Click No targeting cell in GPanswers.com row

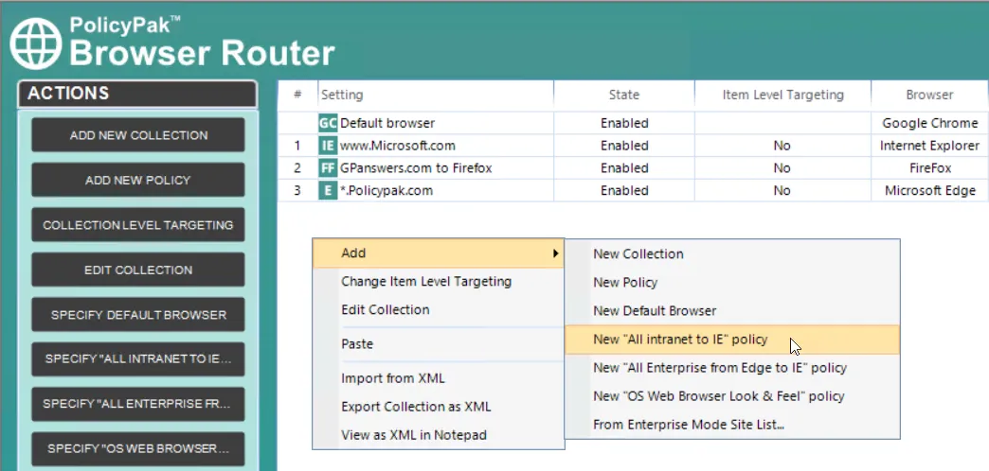click(x=782, y=168)
